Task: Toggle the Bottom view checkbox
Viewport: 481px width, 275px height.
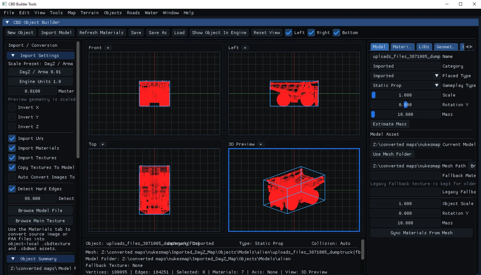Action: click(337, 33)
